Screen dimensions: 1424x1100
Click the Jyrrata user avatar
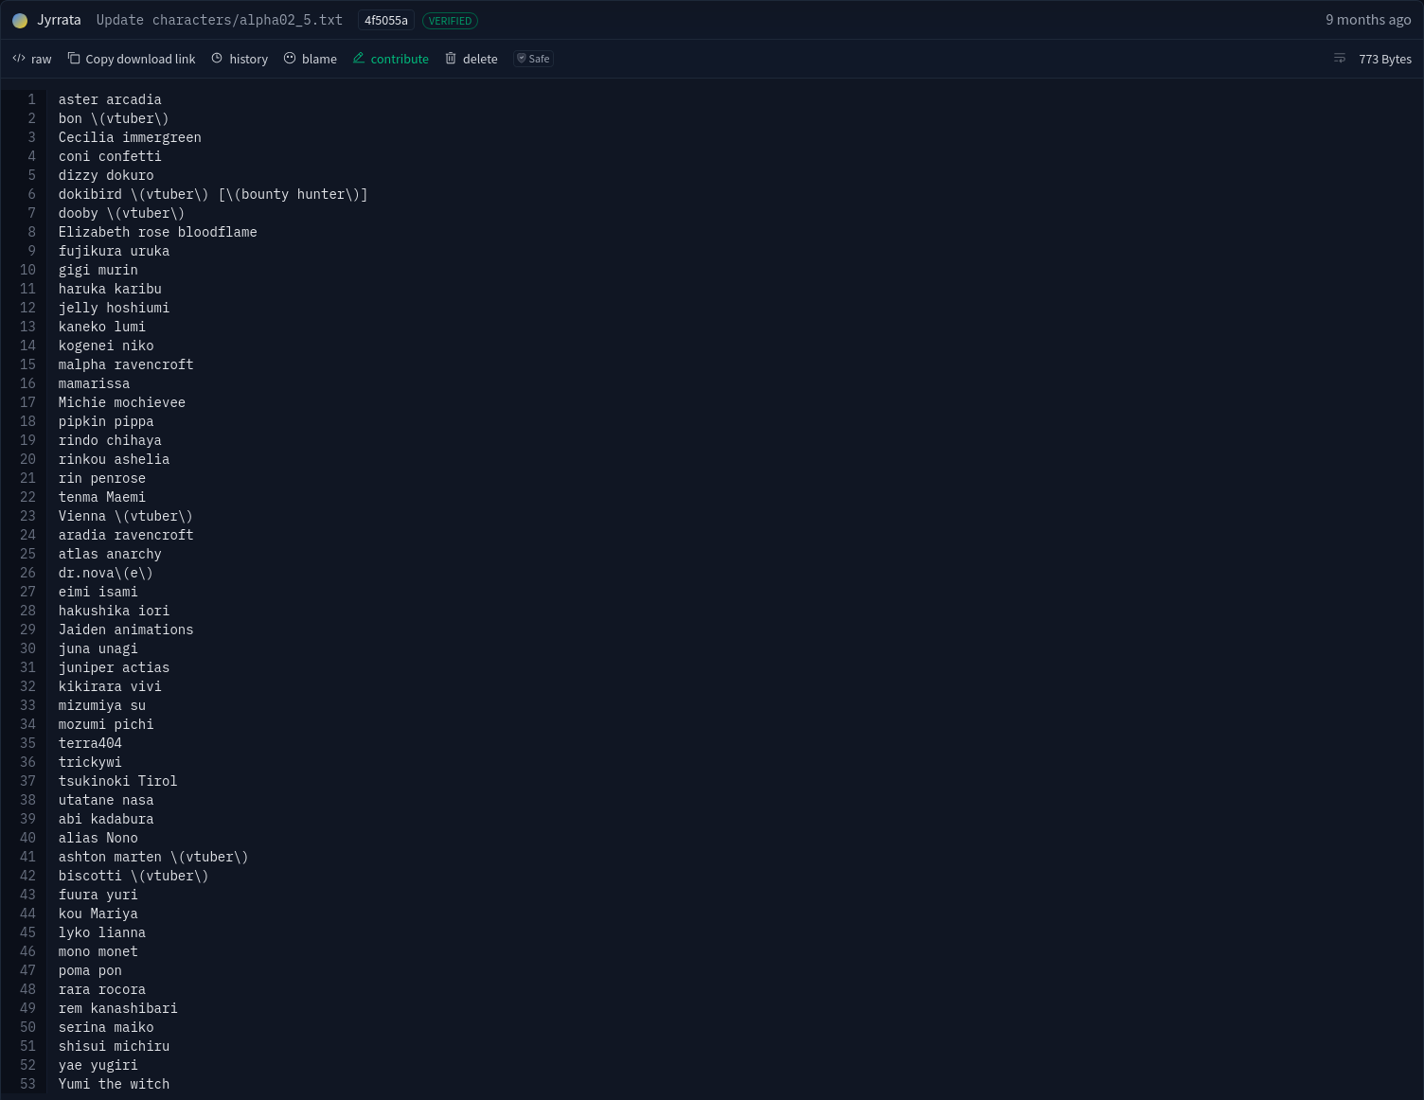click(x=20, y=20)
